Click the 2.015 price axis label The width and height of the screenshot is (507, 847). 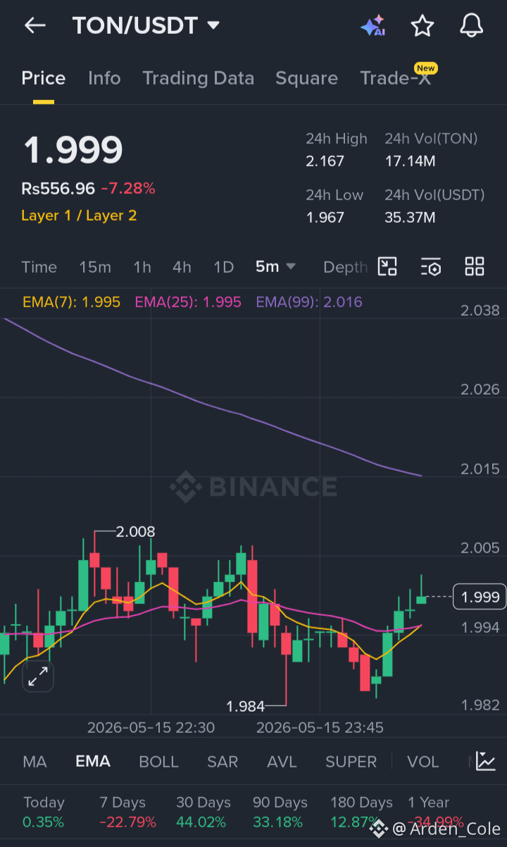480,469
